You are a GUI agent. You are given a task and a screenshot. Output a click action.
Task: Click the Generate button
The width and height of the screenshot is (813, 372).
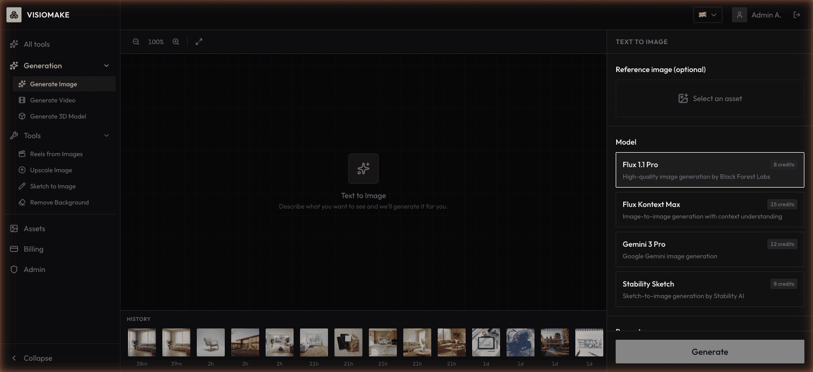pyautogui.click(x=710, y=352)
